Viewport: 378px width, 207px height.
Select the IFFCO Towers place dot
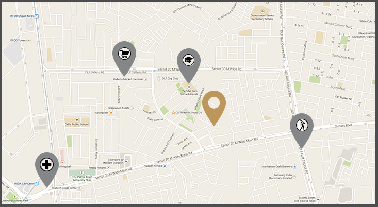pos(29,41)
